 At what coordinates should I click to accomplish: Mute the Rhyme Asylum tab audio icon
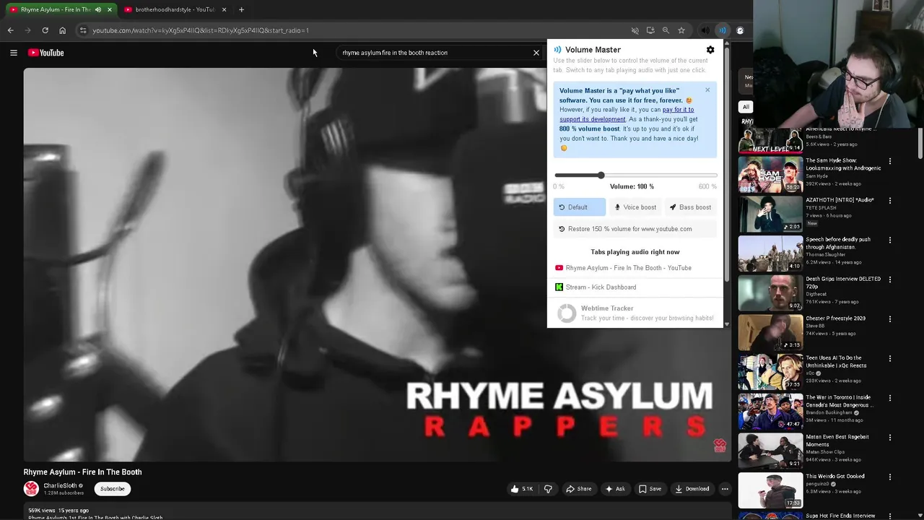coord(98,9)
